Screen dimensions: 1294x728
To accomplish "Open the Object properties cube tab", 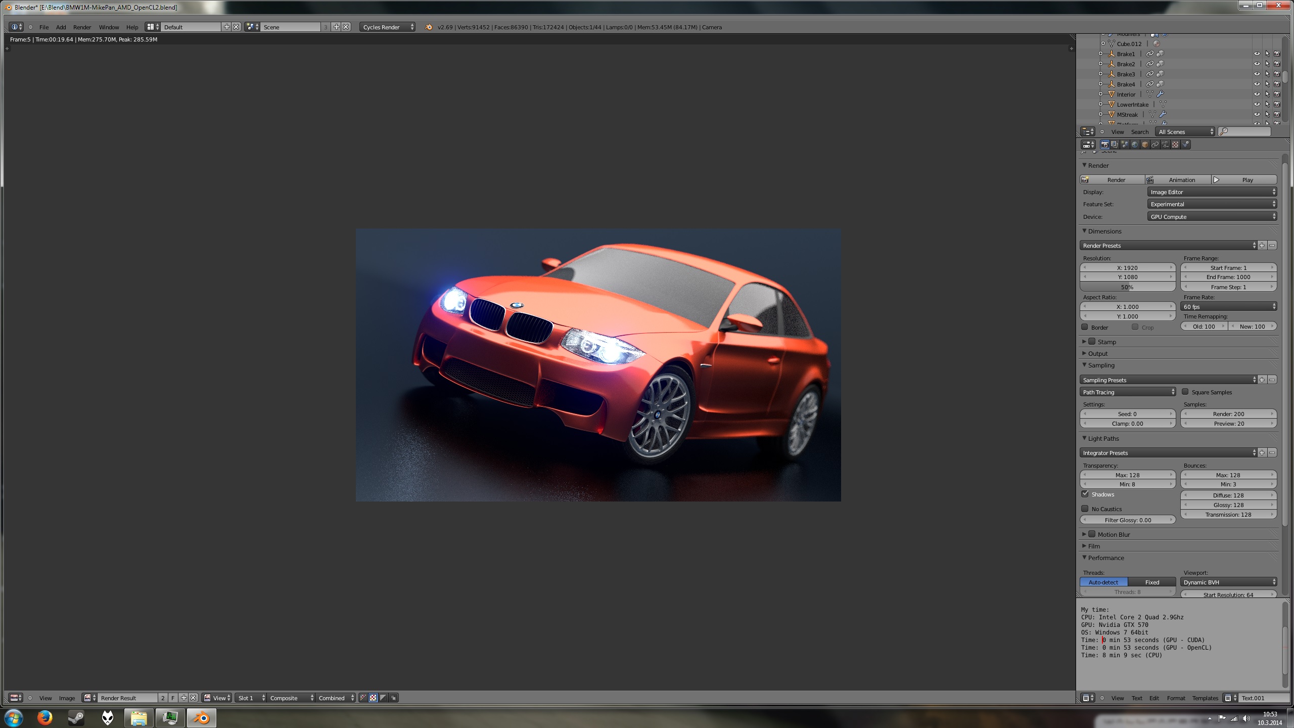I will point(1145,145).
